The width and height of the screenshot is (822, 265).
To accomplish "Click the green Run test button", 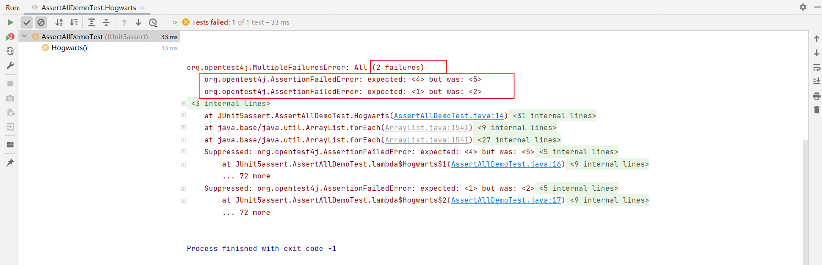I will tap(10, 22).
